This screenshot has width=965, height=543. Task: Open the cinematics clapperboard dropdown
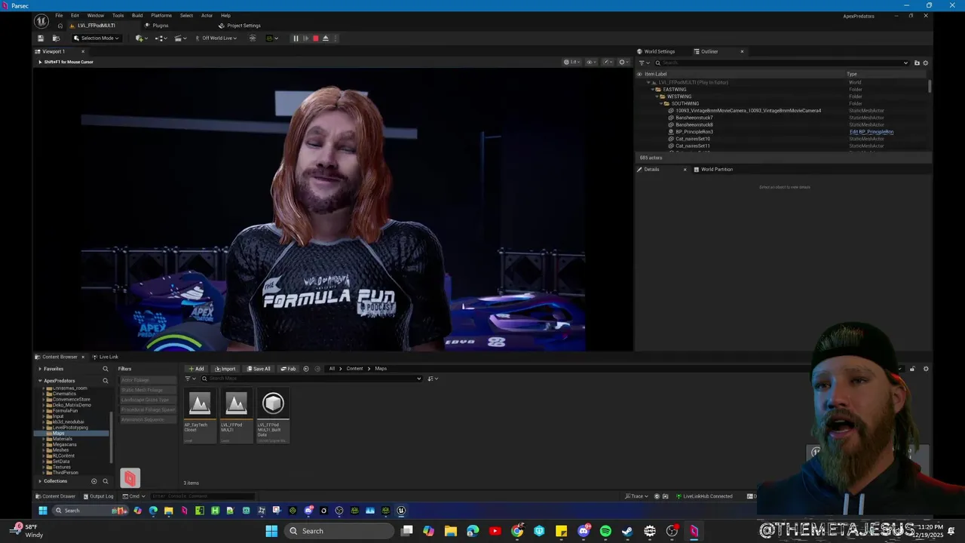coord(179,38)
